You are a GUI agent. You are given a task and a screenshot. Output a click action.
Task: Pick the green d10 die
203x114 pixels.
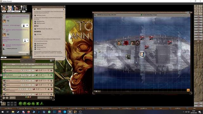point(29,104)
